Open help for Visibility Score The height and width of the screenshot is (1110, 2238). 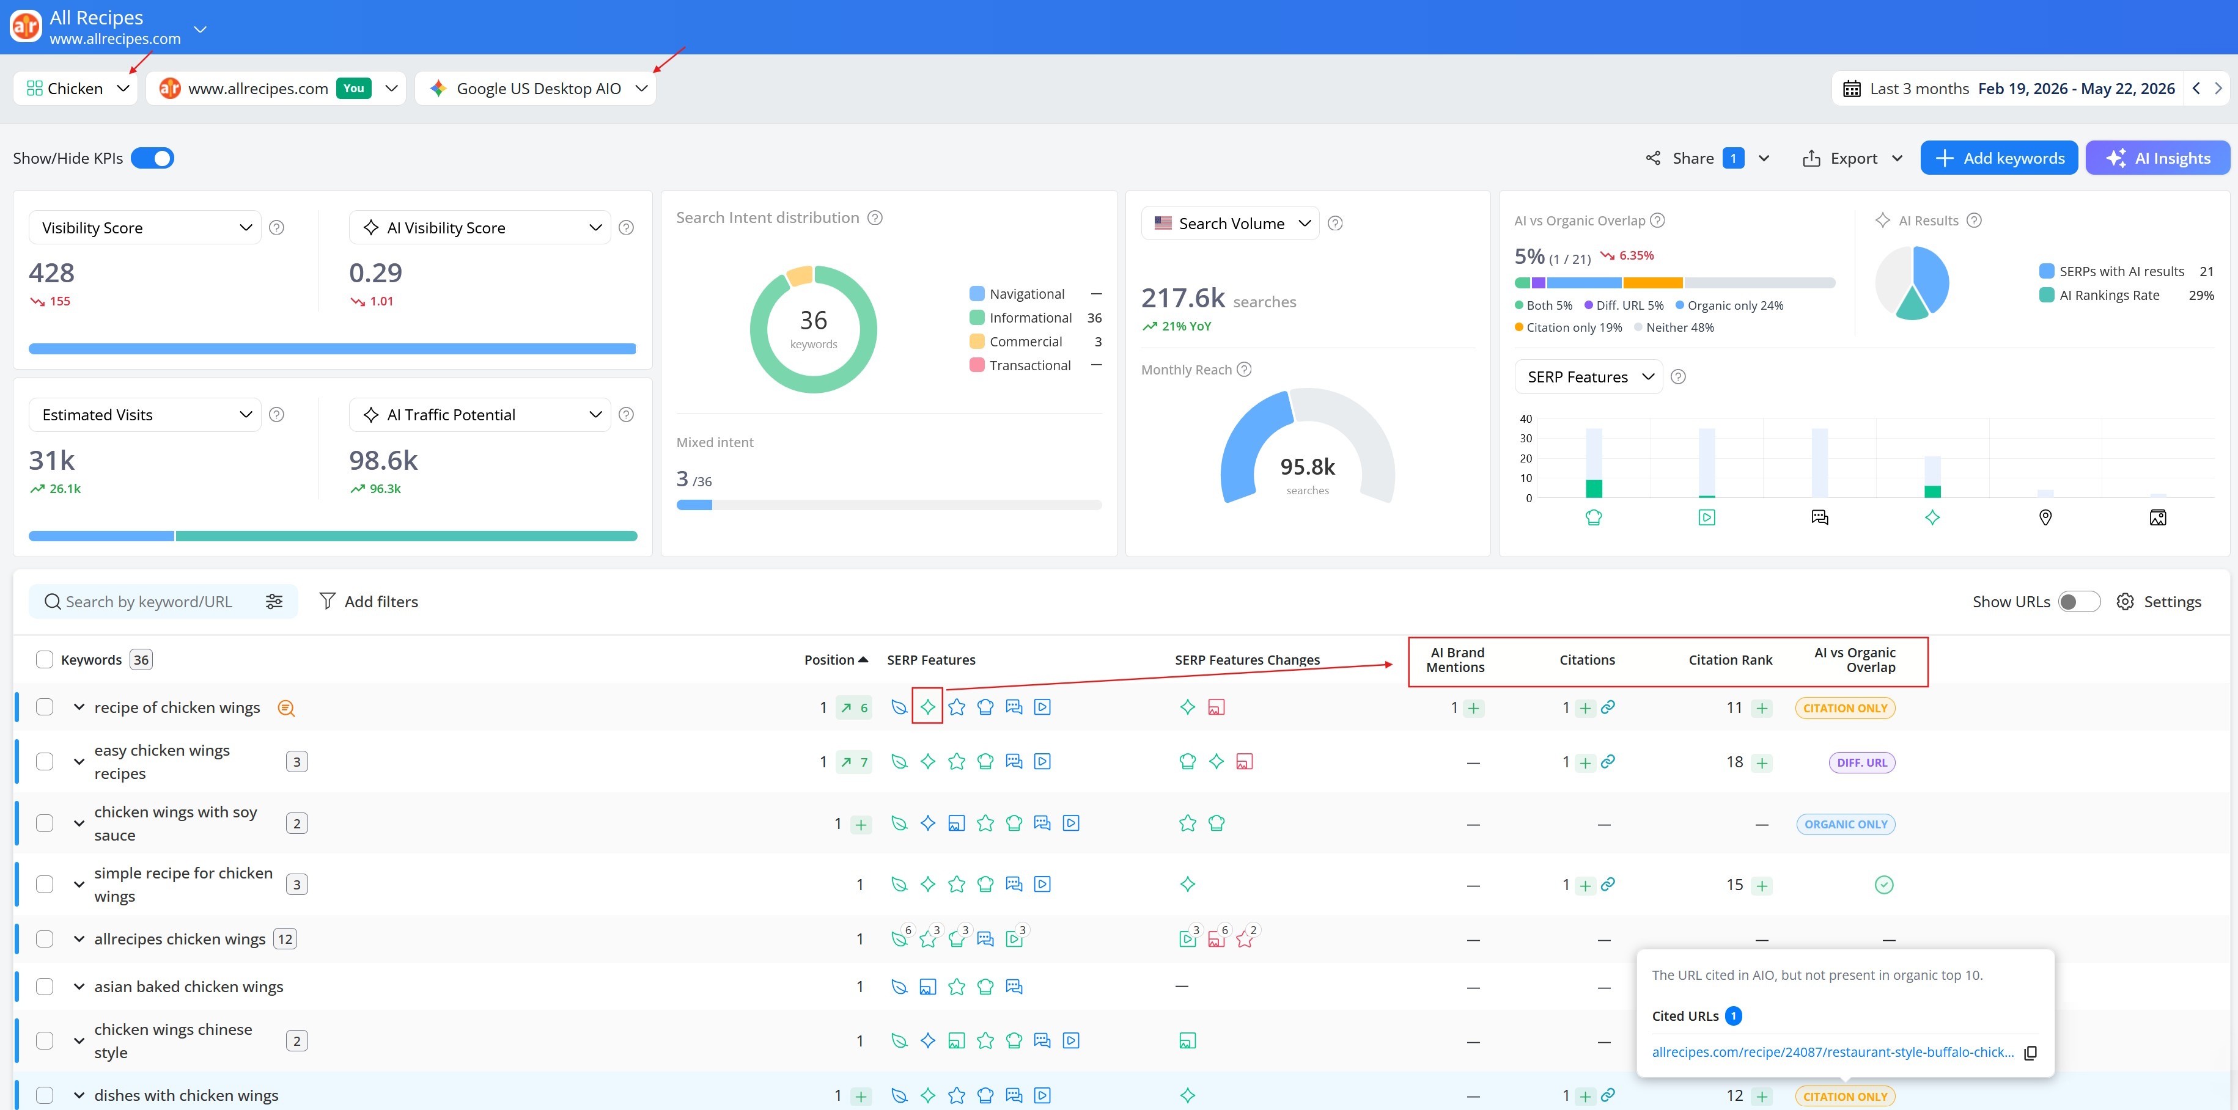click(276, 227)
